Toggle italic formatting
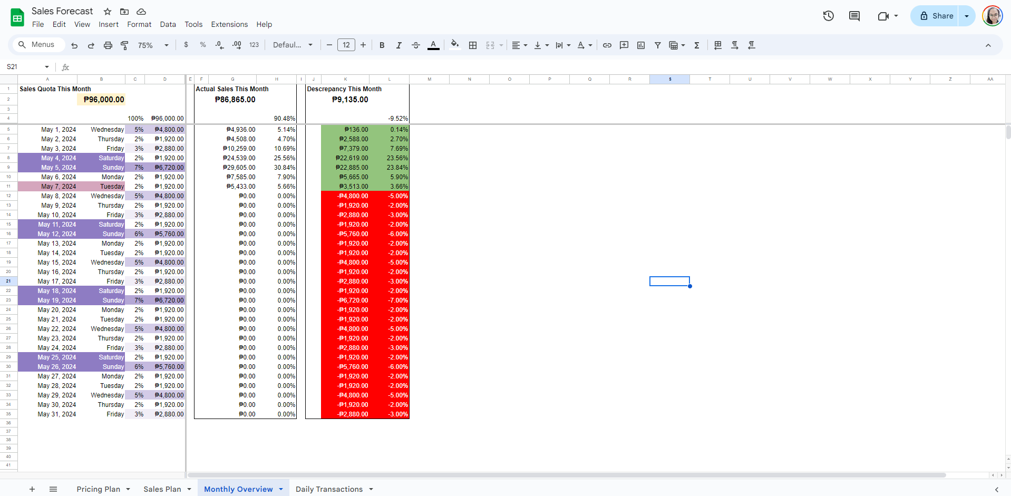Image resolution: width=1011 pixels, height=496 pixels. click(399, 45)
